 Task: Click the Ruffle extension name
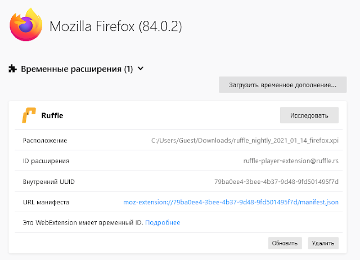pyautogui.click(x=52, y=116)
